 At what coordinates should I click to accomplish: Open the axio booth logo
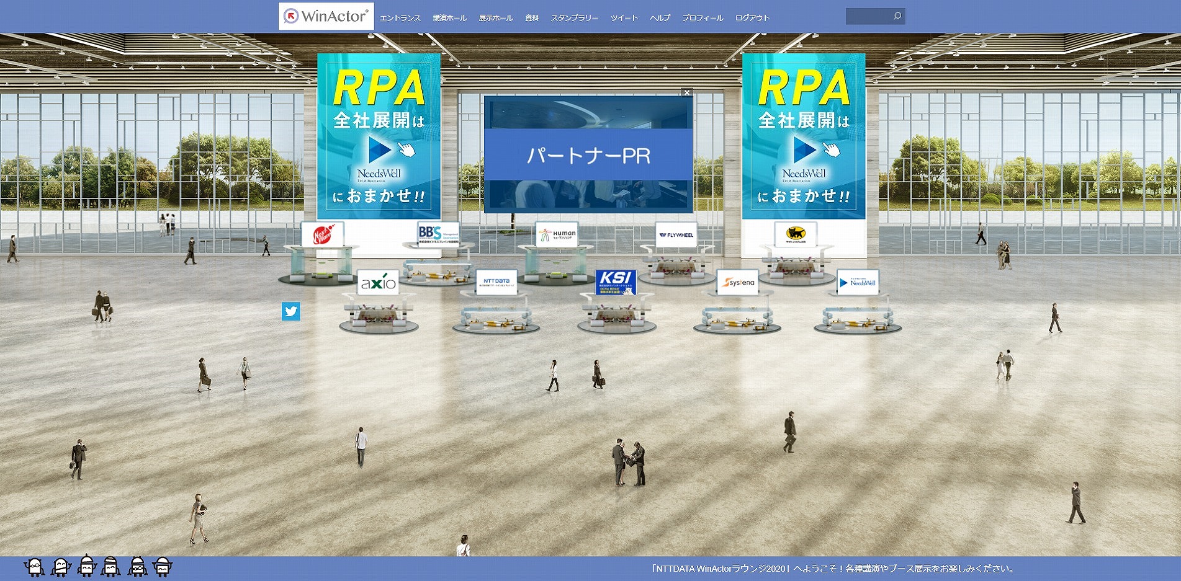(x=378, y=283)
